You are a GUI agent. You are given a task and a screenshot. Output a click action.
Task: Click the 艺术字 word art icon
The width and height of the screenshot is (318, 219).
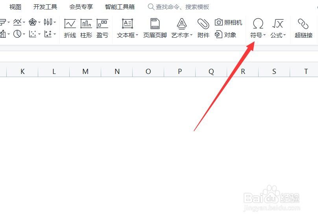tap(182, 24)
